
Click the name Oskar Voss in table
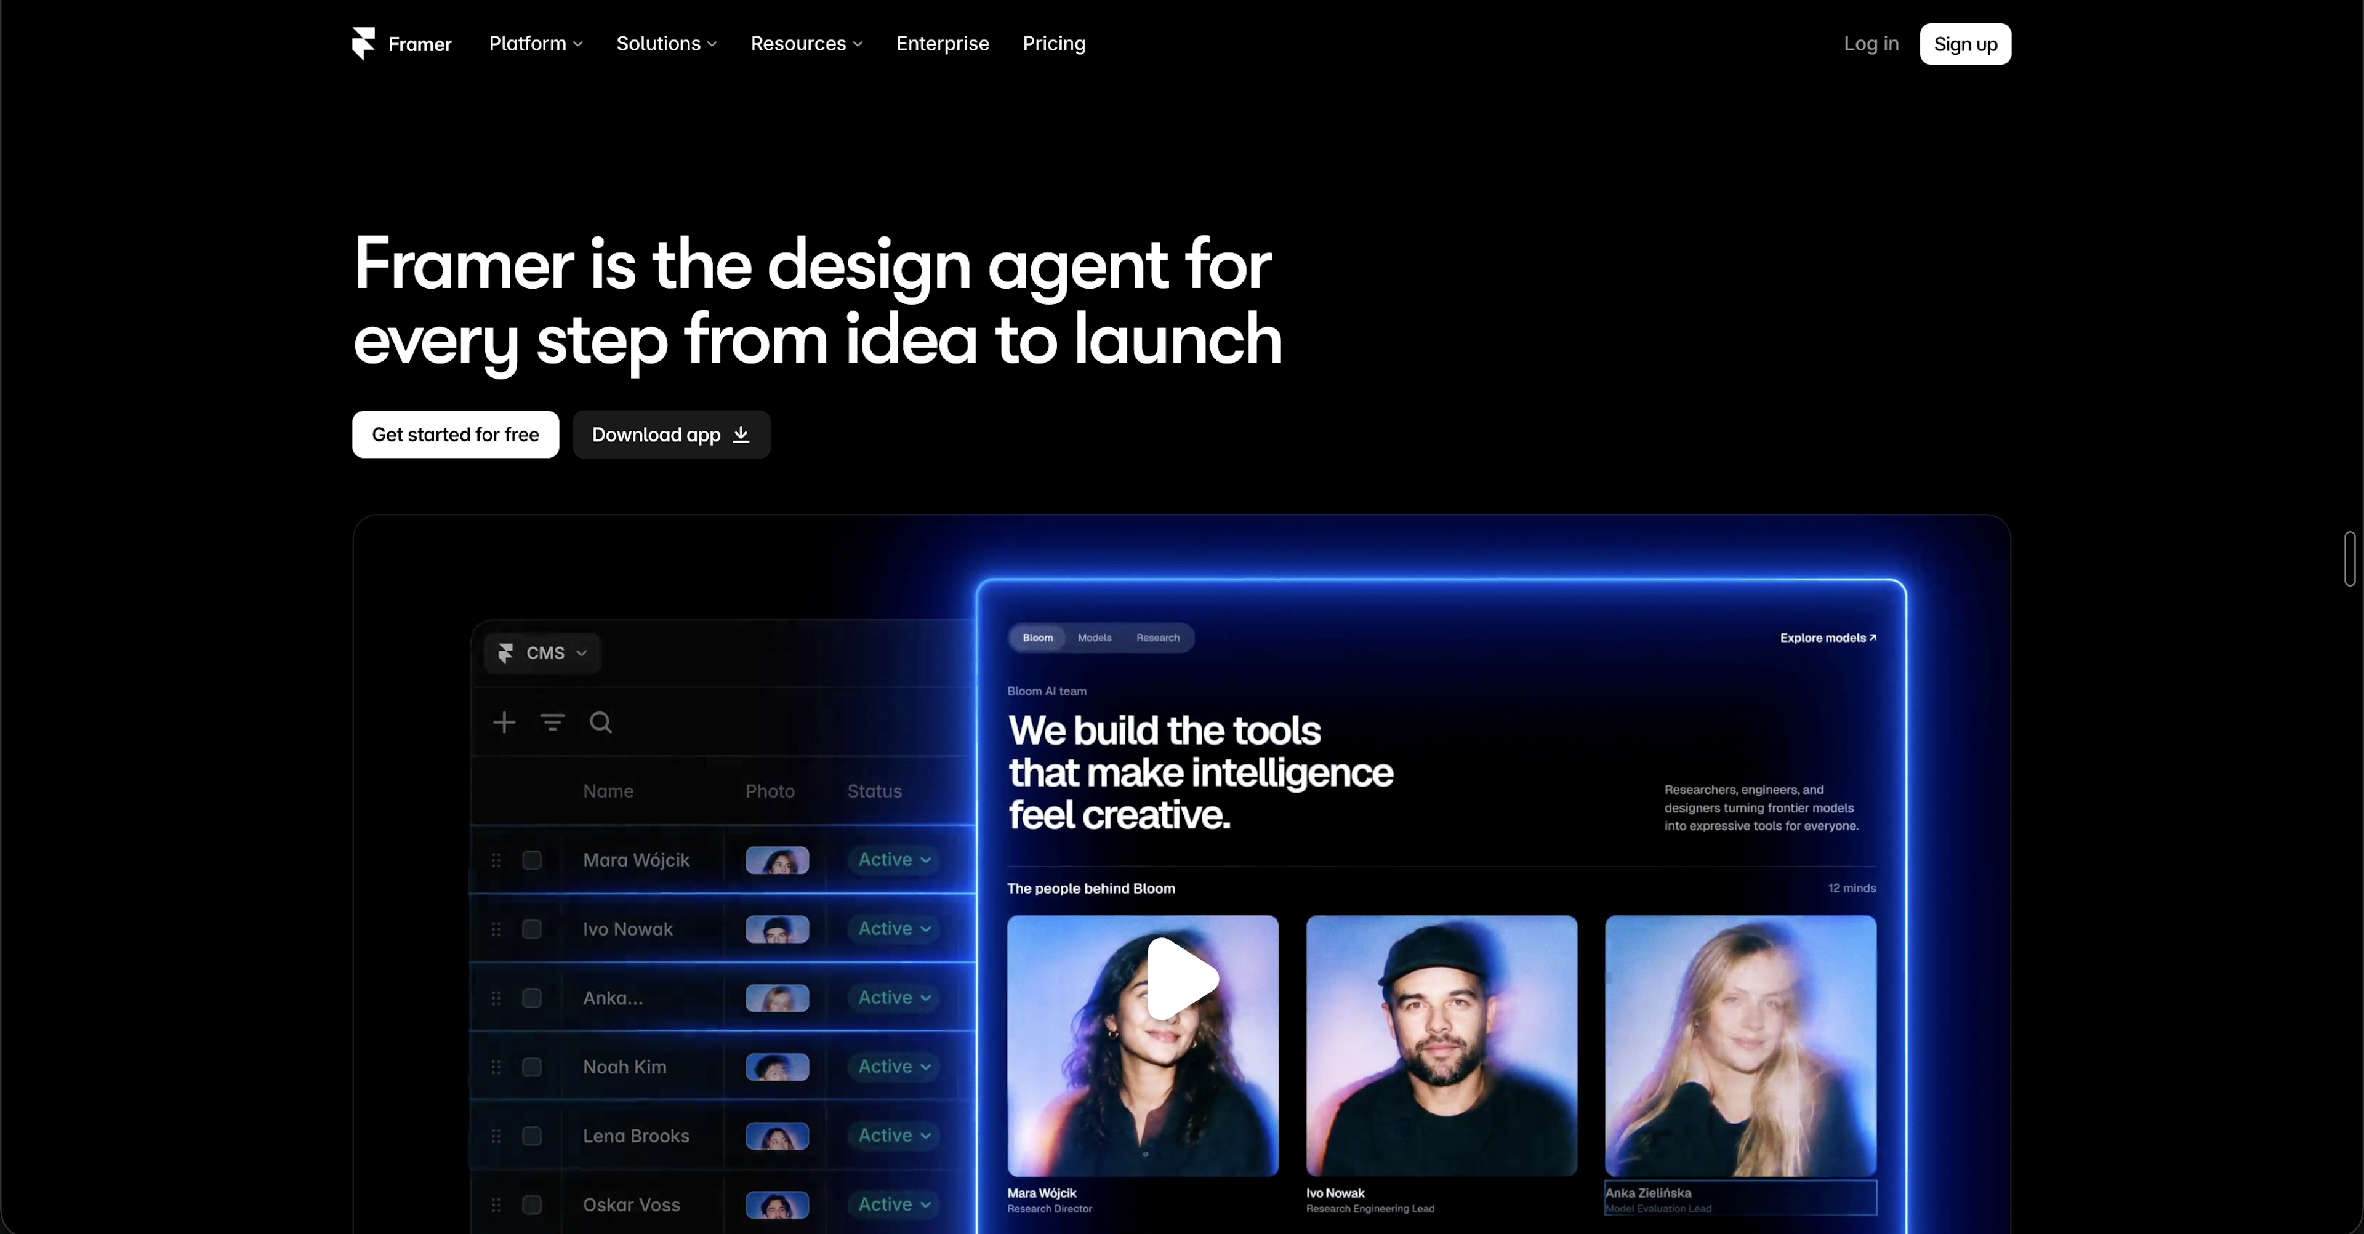[x=632, y=1204]
